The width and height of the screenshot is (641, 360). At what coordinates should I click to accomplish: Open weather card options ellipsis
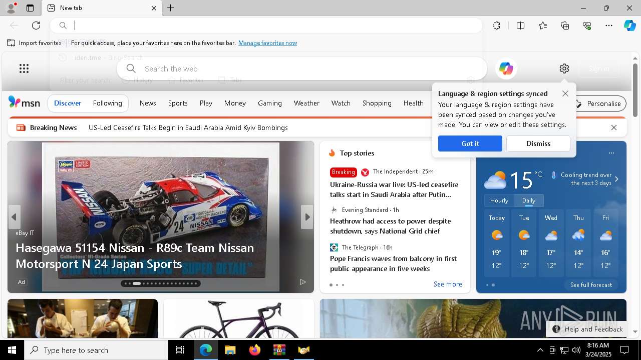(611, 153)
